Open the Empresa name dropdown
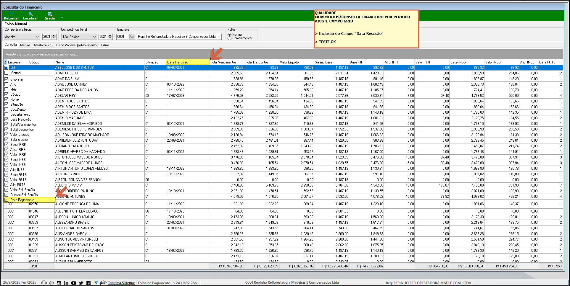This screenshot has height=286, width=570. (x=219, y=37)
